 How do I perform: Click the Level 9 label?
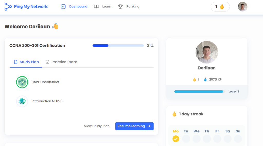234,91
